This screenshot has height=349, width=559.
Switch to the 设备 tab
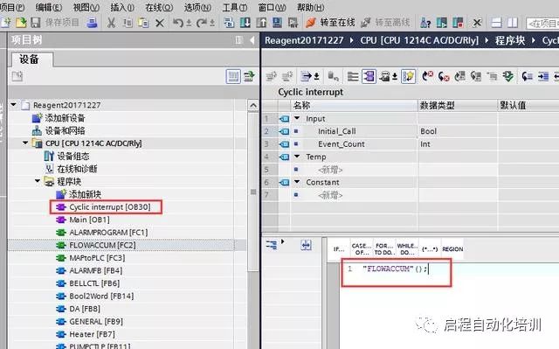point(29,59)
